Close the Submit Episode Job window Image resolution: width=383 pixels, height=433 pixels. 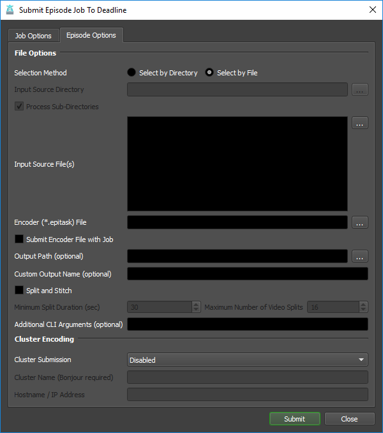pos(372,10)
